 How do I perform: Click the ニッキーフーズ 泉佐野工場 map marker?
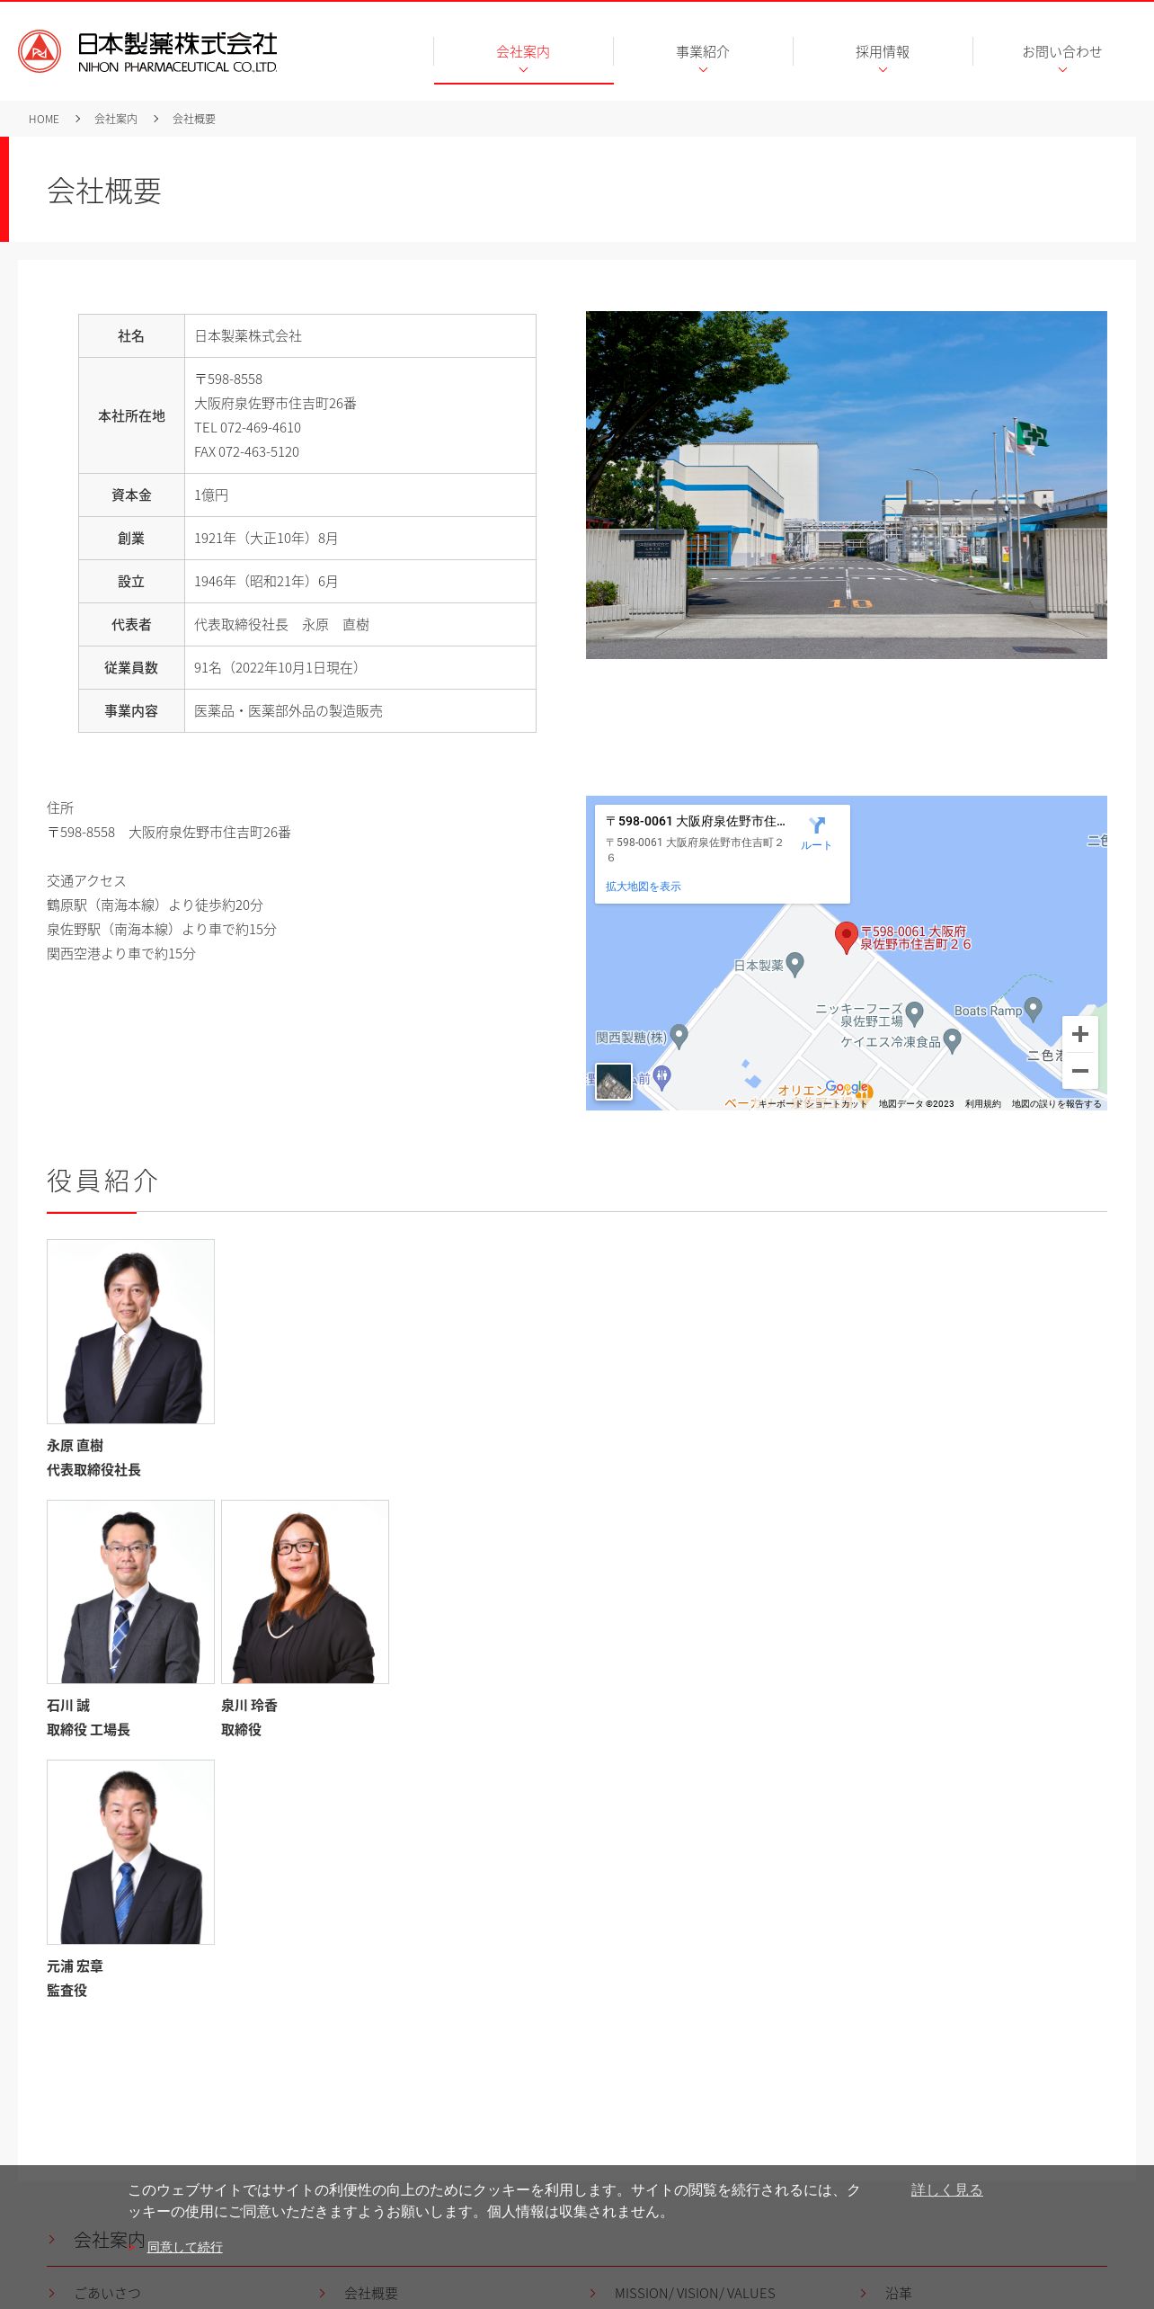click(x=915, y=1014)
